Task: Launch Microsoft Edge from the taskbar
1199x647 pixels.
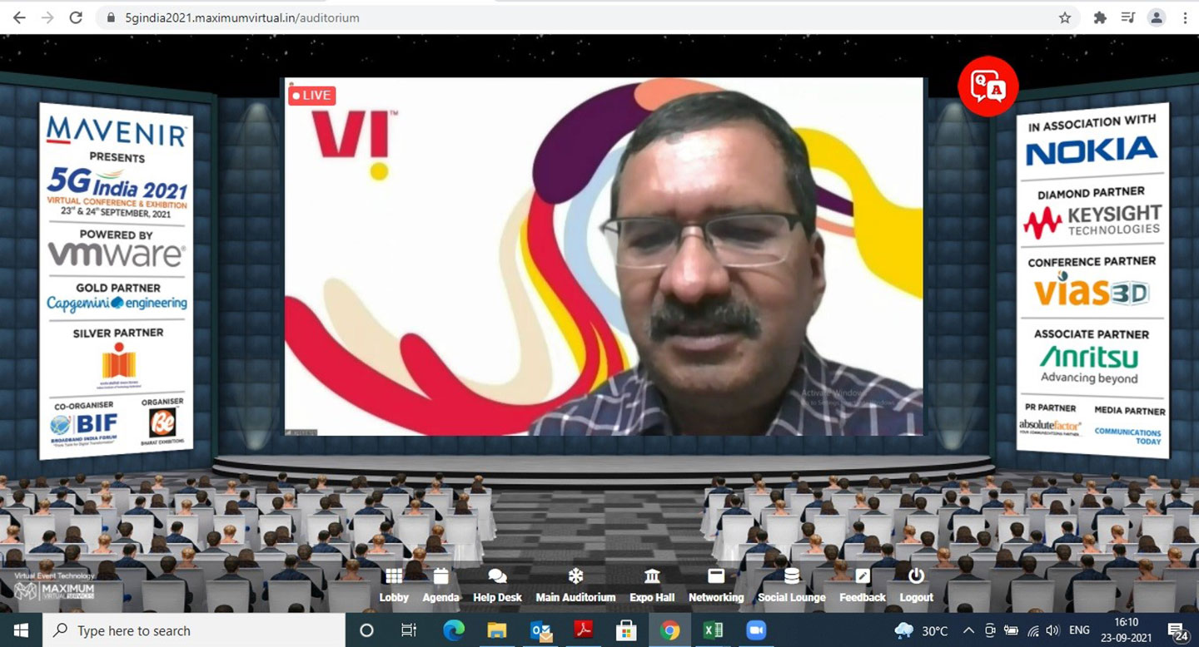Action: [x=454, y=630]
